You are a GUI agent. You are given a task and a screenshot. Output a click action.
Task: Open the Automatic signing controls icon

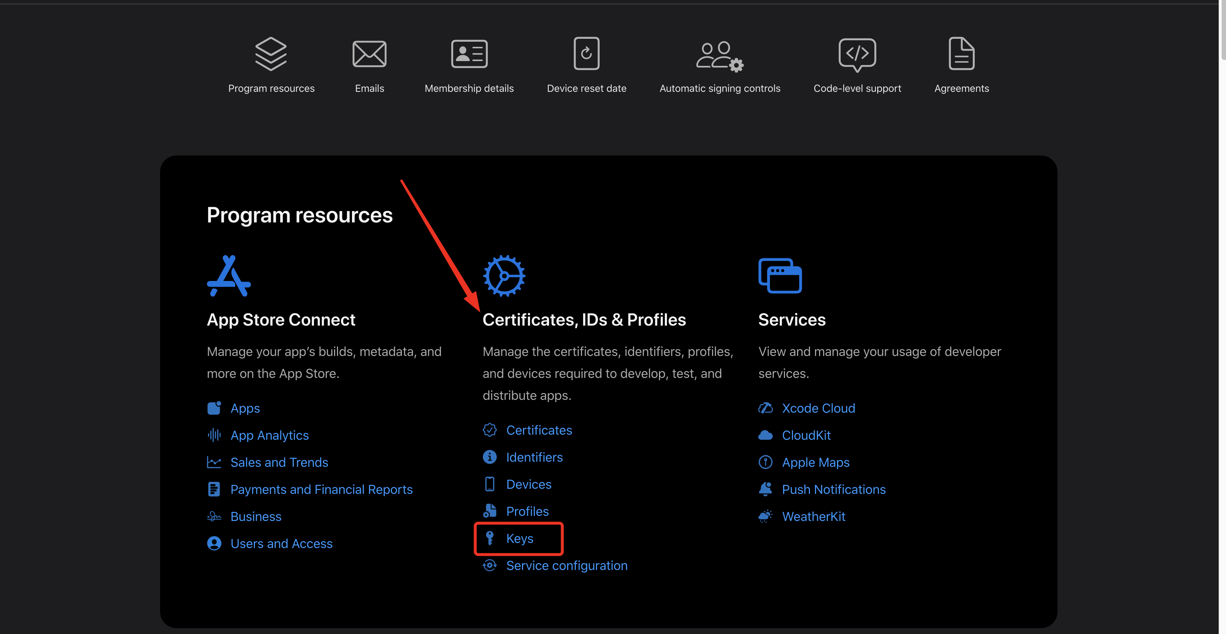[720, 56]
